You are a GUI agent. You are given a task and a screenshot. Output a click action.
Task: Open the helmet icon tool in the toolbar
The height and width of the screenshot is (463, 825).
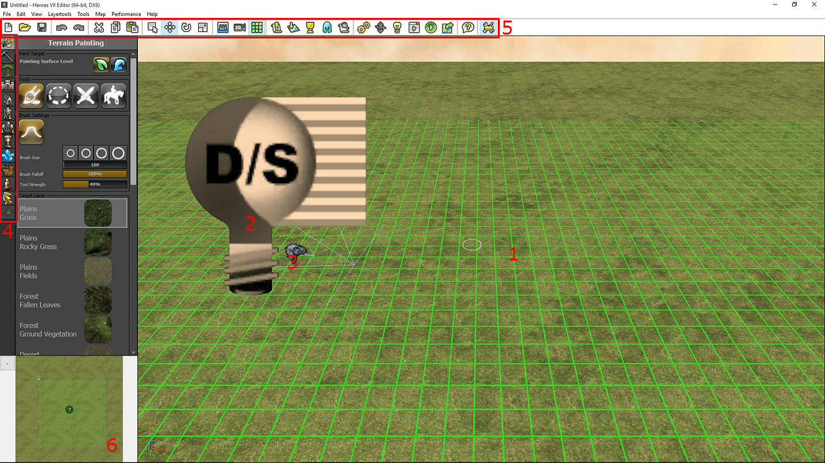327,28
